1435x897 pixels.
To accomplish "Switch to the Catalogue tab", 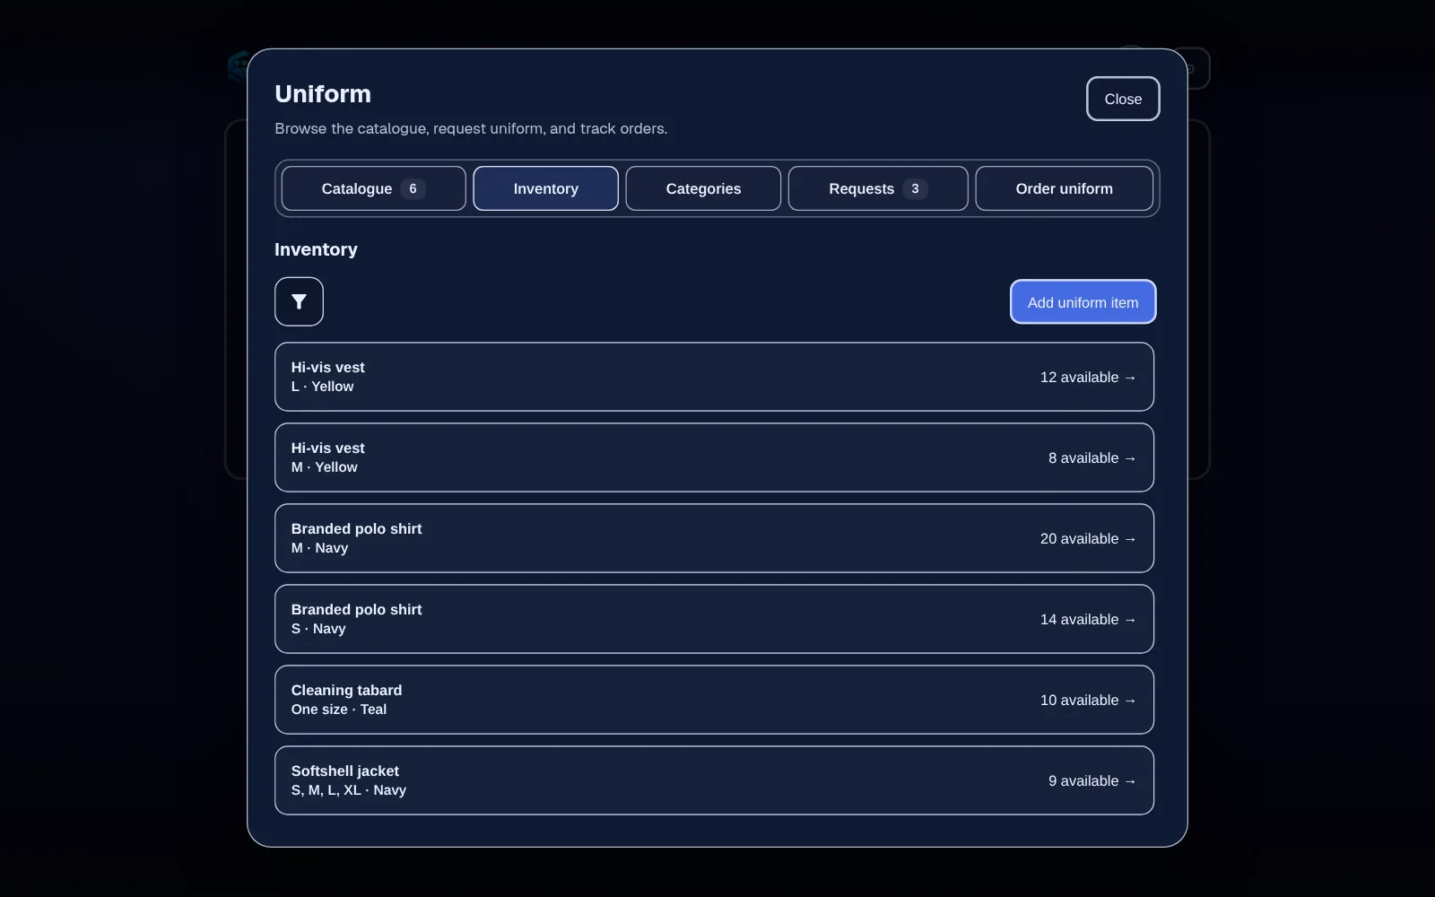I will 373,188.
